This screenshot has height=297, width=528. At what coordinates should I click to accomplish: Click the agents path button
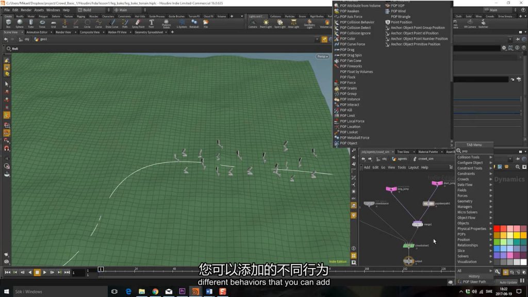400,159
